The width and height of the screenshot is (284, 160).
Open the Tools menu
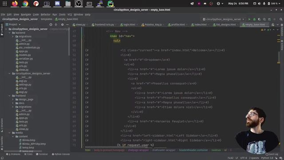point(62,15)
